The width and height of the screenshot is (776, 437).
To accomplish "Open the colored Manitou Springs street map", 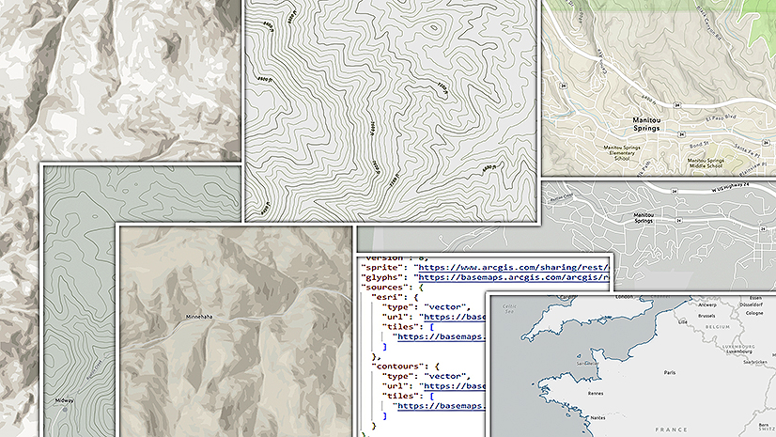I will (x=659, y=88).
